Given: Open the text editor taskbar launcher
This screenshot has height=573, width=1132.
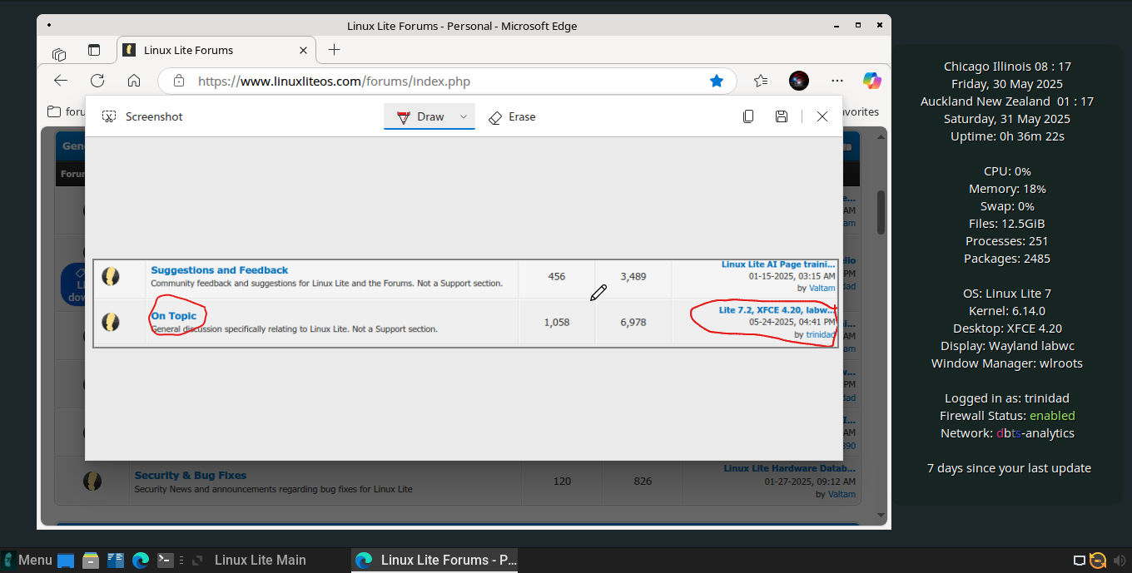Looking at the screenshot, I should tap(116, 561).
